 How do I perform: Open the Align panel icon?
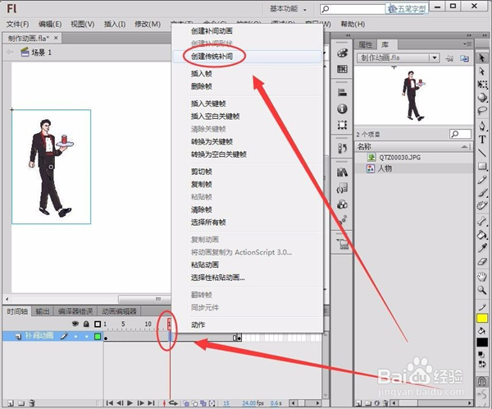click(x=342, y=93)
